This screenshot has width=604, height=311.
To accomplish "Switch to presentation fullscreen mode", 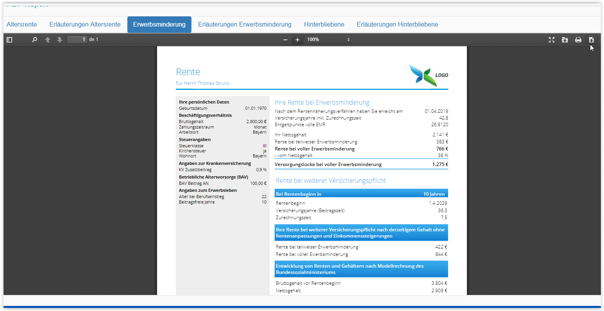I will (552, 39).
